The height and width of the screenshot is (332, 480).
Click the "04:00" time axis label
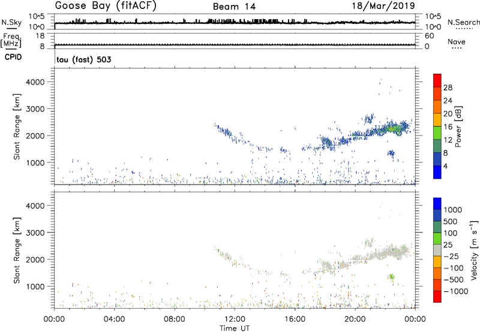114,319
